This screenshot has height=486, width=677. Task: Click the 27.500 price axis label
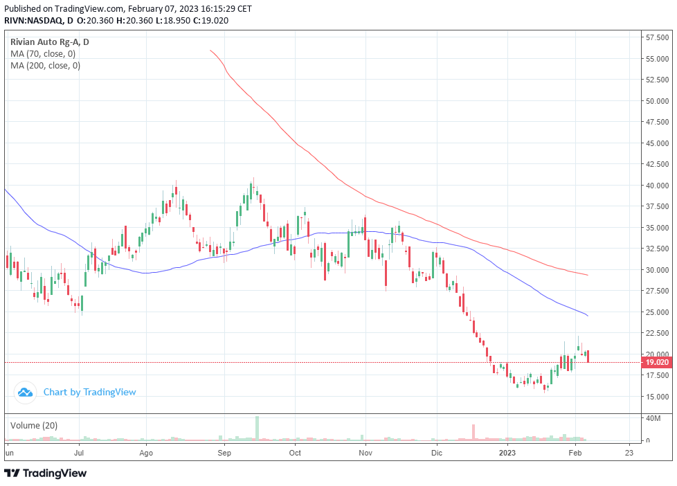point(657,291)
